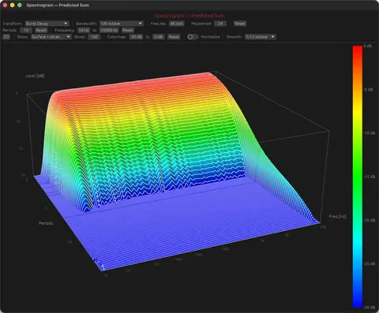Focus the Pts/period field showing 24
This screenshot has width=379, height=313.
pyautogui.click(x=220, y=24)
